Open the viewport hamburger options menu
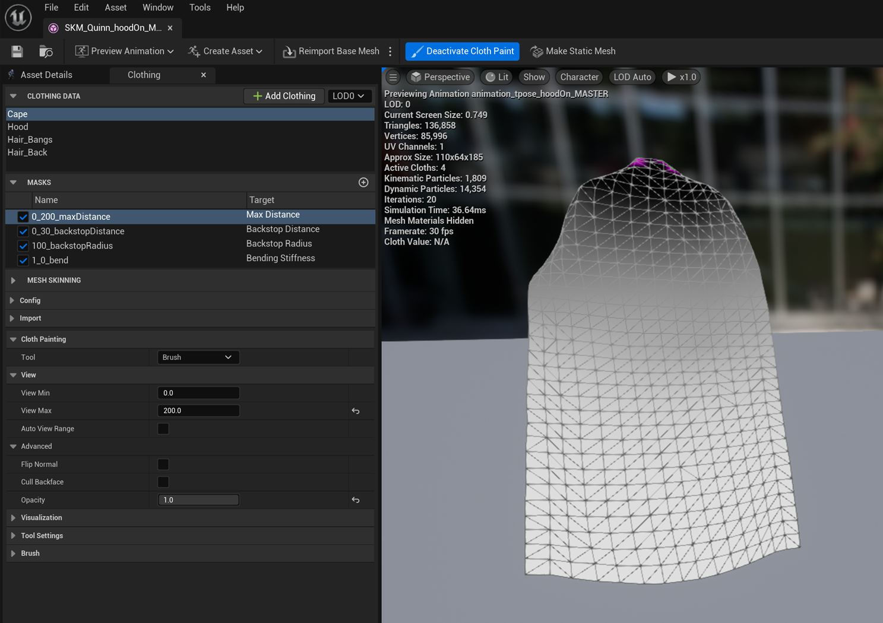This screenshot has width=883, height=623. (x=393, y=77)
